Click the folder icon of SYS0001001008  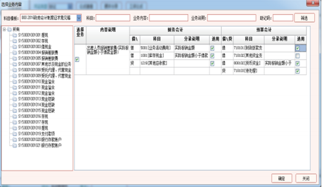click(x=15, y=70)
